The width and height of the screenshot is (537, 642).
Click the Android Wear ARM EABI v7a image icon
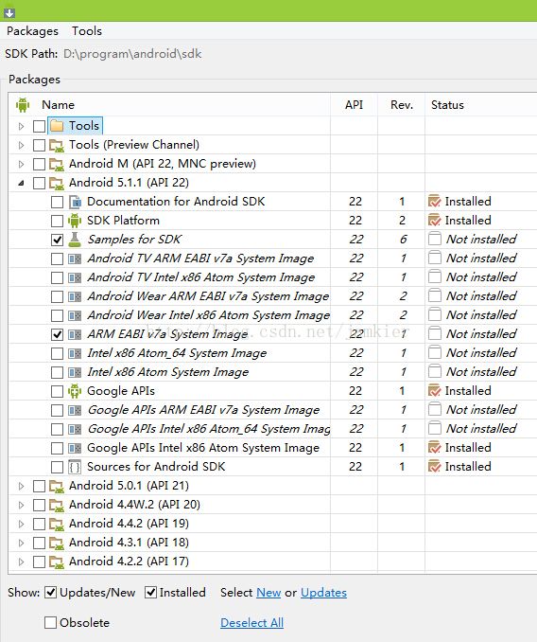[75, 296]
